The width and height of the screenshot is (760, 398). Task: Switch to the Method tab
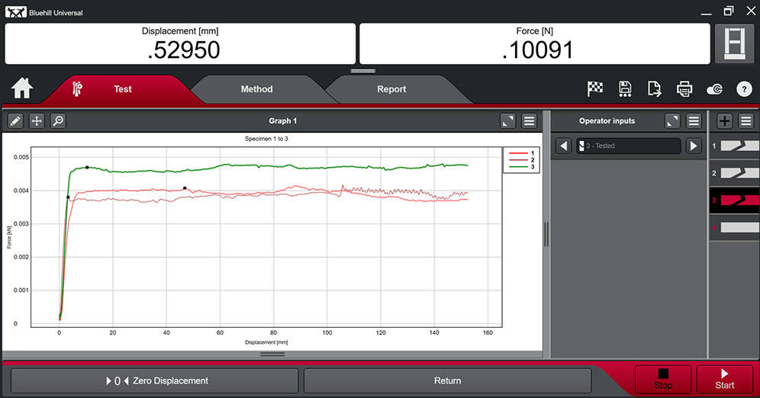[x=256, y=89]
